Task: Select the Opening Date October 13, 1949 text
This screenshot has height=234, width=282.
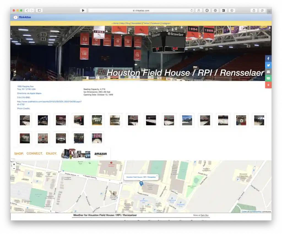Action: click(x=98, y=95)
